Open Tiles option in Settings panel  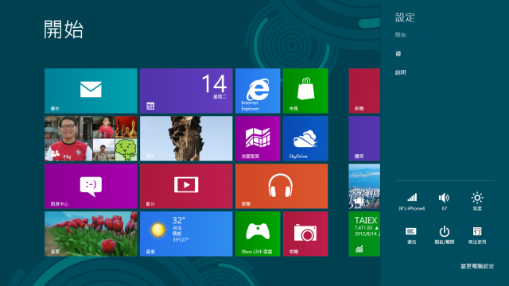(398, 53)
